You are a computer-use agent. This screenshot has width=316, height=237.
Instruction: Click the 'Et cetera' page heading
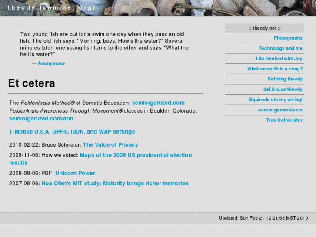pos(32,83)
